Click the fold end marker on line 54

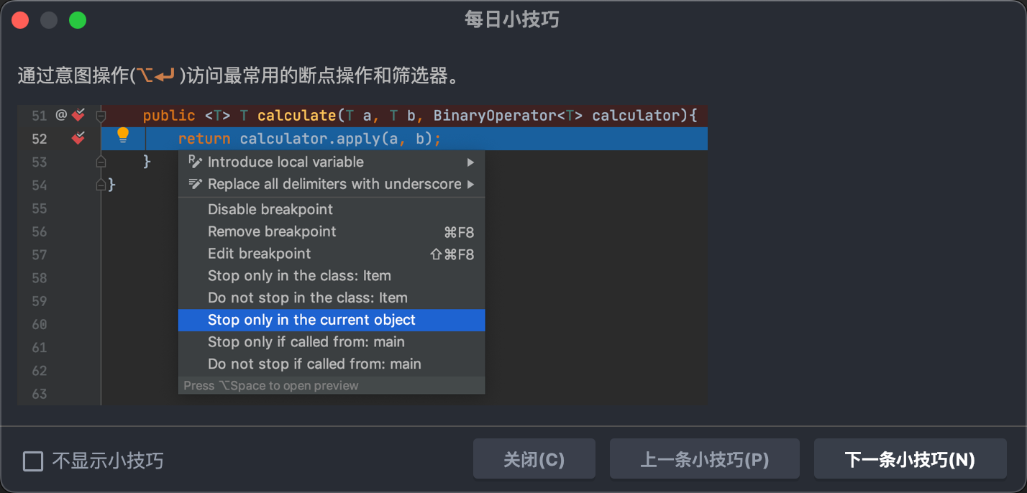[101, 185]
